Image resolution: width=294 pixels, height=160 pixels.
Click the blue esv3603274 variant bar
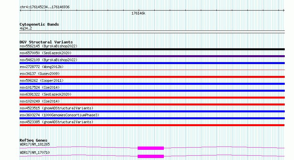pyautogui.click(x=152, y=118)
